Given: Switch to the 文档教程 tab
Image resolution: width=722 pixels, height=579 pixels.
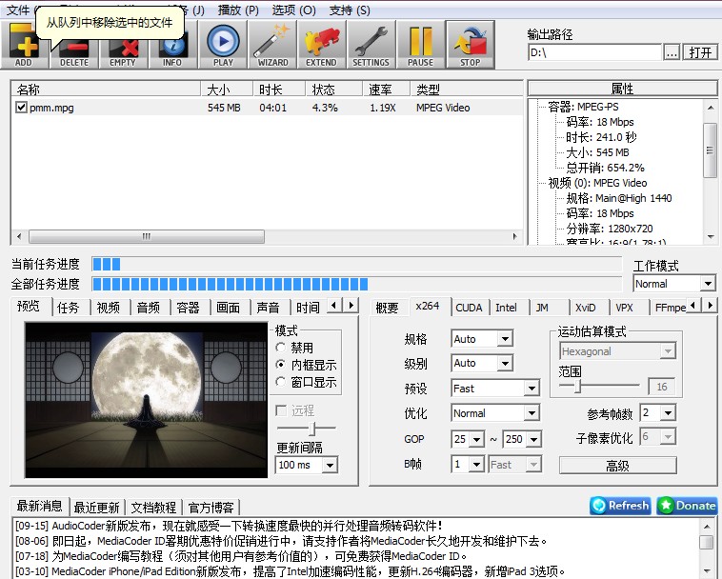Looking at the screenshot, I should point(153,508).
